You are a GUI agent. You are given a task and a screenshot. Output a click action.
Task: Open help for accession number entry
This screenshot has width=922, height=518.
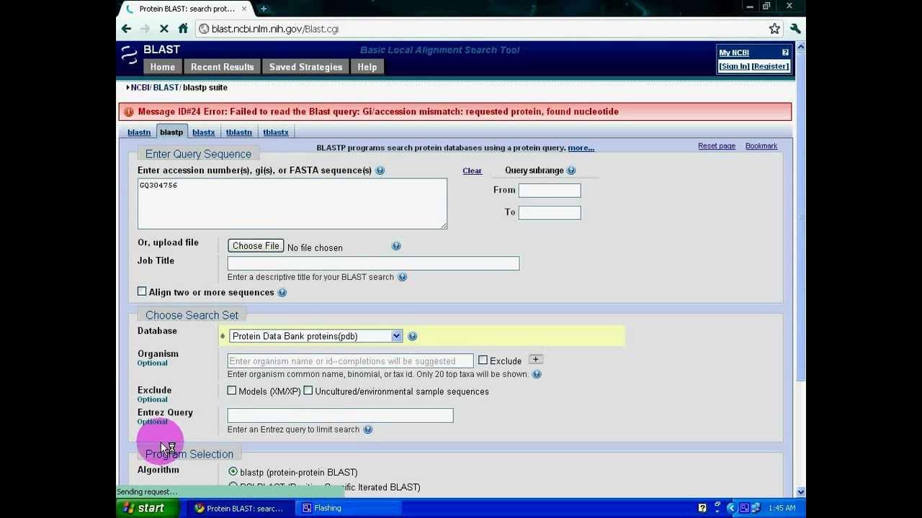tap(380, 171)
